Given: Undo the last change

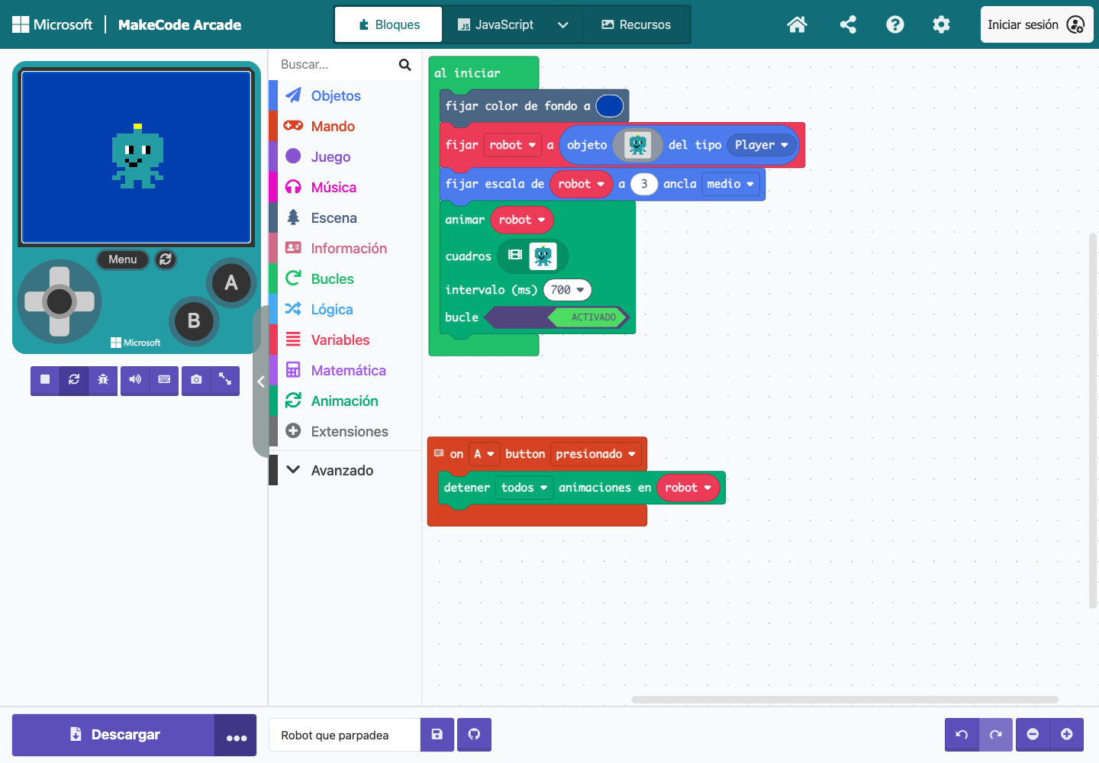Looking at the screenshot, I should (x=962, y=735).
